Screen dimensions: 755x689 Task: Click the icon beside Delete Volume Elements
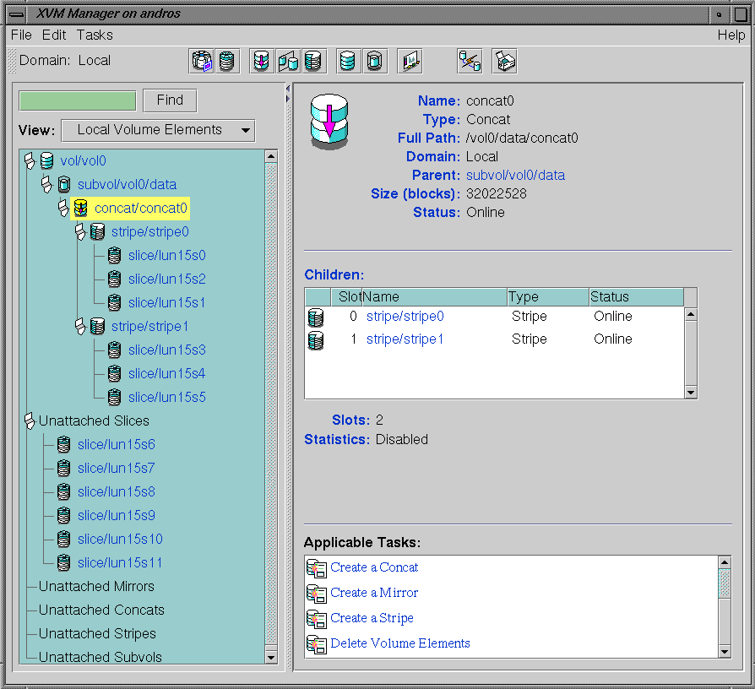click(x=317, y=644)
